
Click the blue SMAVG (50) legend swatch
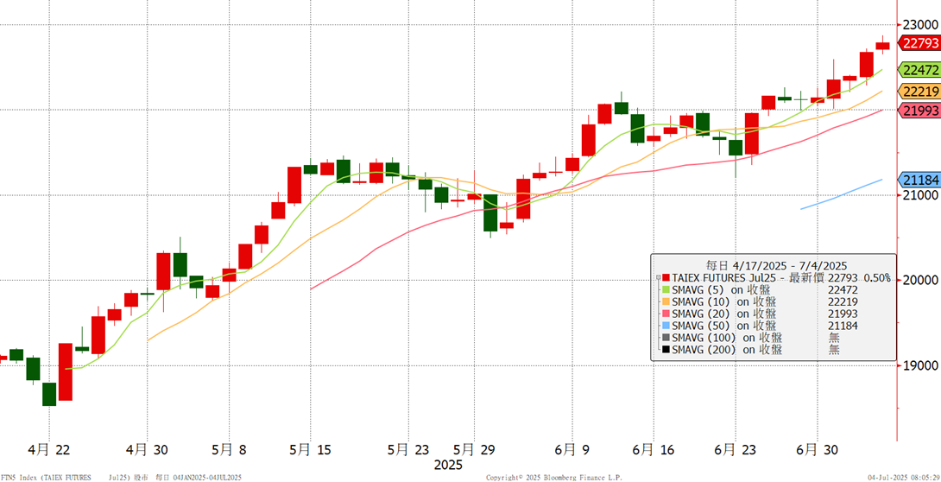(666, 326)
